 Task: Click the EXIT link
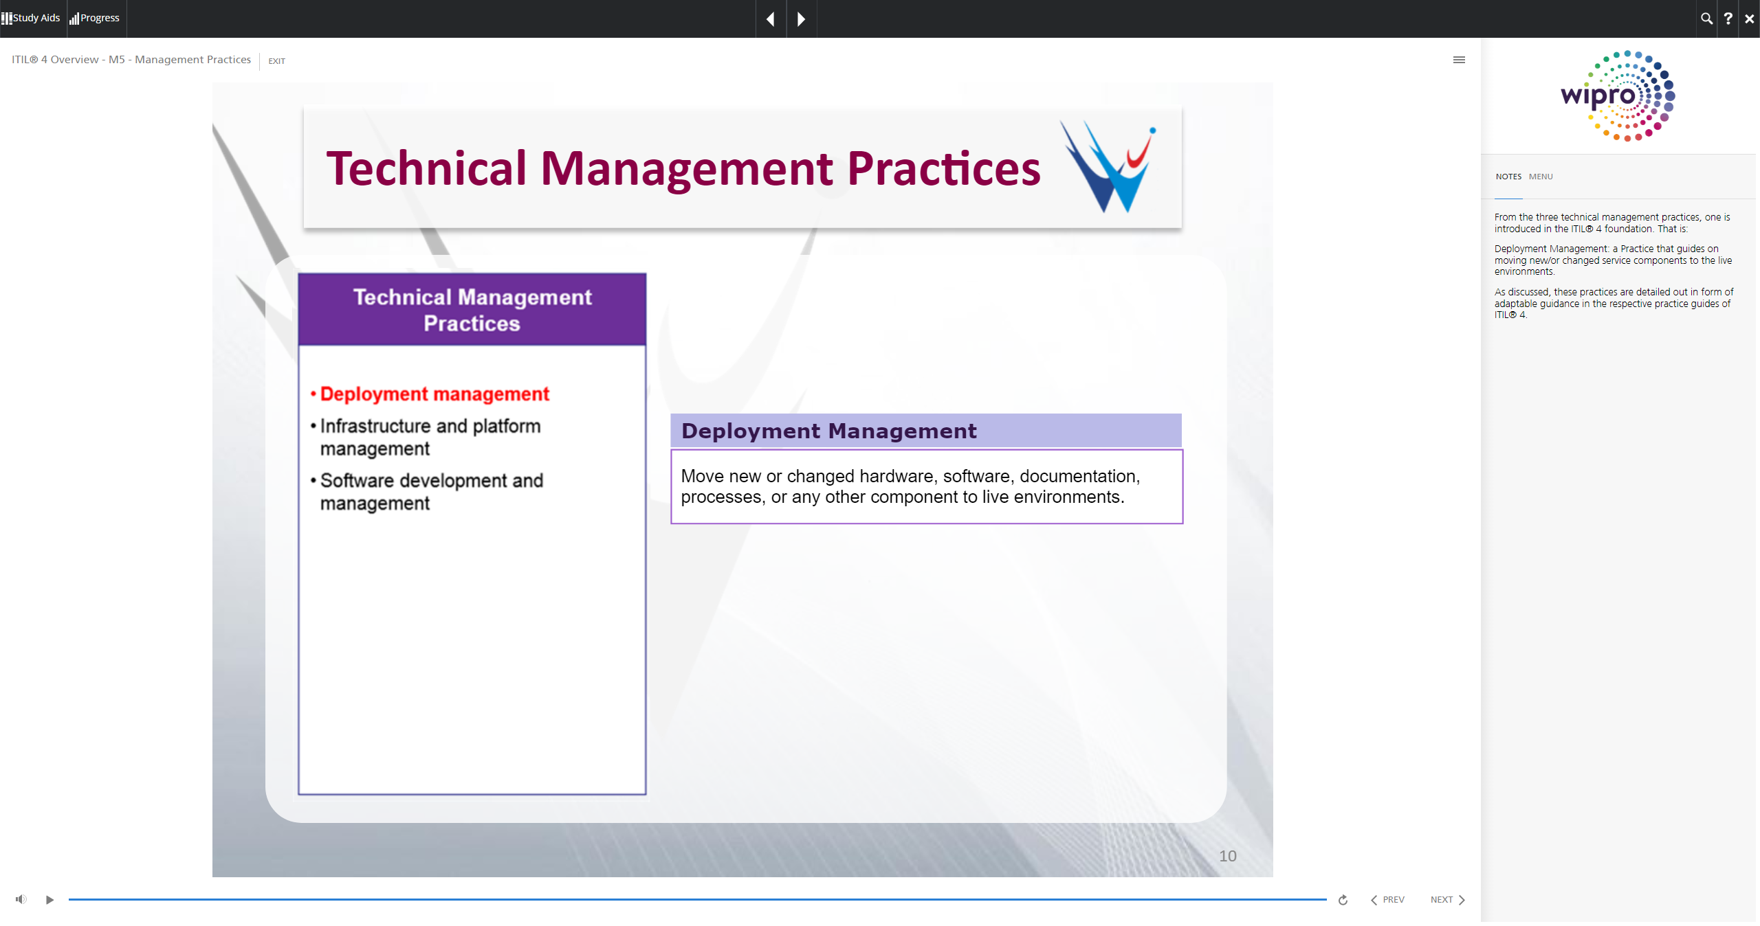point(276,61)
